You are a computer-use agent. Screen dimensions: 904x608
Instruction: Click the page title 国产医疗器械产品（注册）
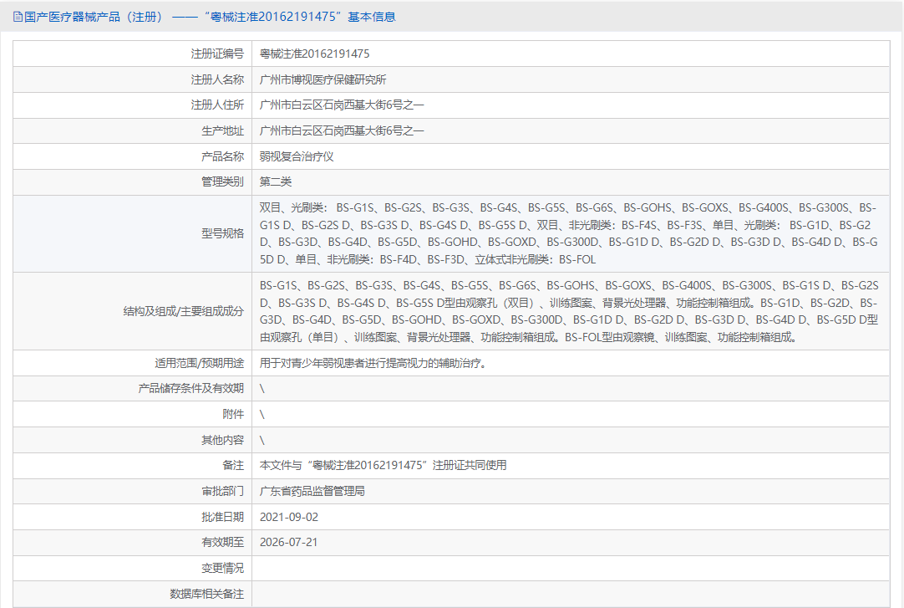[94, 17]
